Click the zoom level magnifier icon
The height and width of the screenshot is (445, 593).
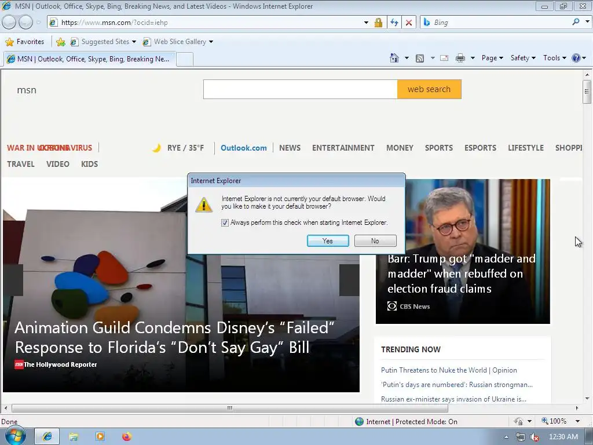pos(544,421)
